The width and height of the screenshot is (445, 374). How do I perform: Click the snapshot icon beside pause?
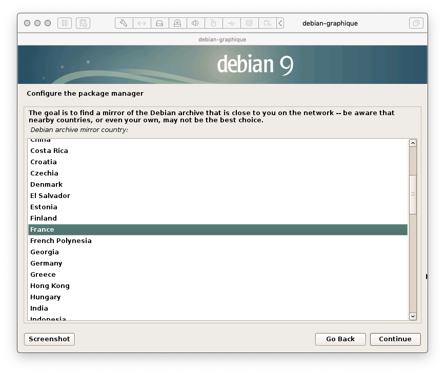tap(83, 23)
